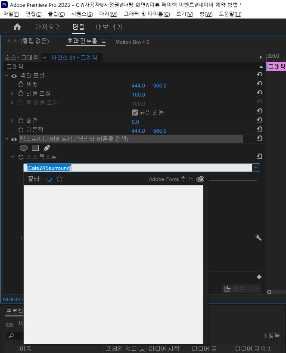Toggle animation stopwatch for 소스 텍스트
The width and height of the screenshot is (286, 353).
21,157
